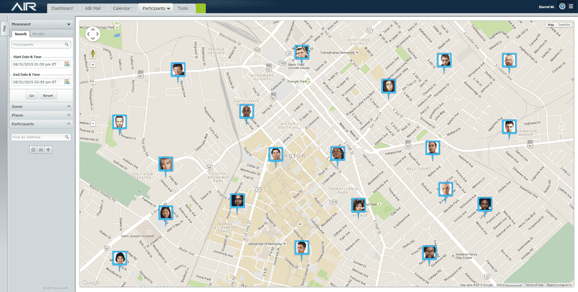Screen dimensions: 578x292
Task: Click the crosshair icon below address search
Action: 48,150
